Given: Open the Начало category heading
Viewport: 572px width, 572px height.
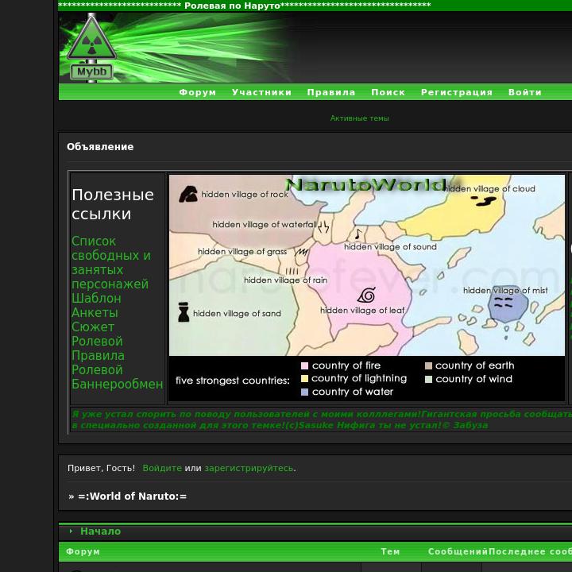Looking at the screenshot, I should [100, 531].
